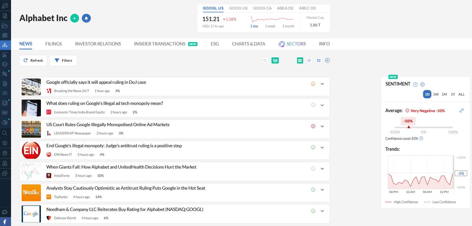Collapse Needham & Company Buy Rating article
The image size is (472, 226).
point(322,211)
